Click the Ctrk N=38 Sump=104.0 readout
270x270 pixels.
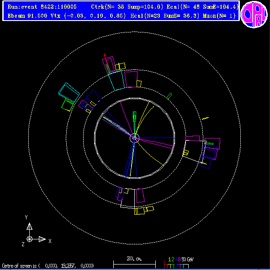tap(127, 7)
